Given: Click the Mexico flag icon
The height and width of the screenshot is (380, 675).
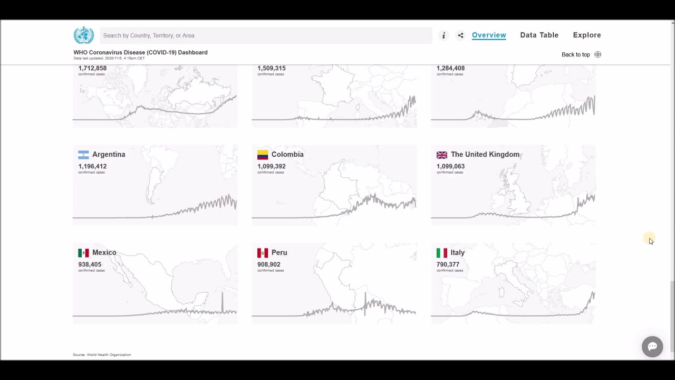Looking at the screenshot, I should point(83,253).
